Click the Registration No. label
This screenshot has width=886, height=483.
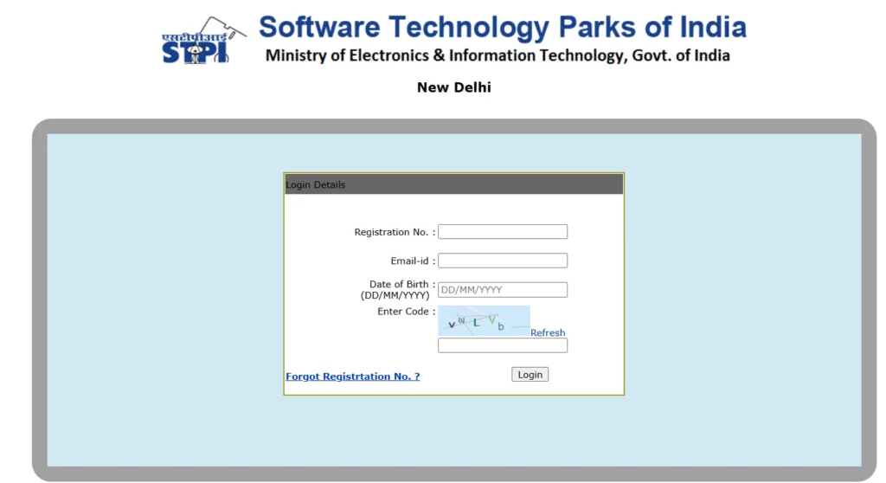click(x=395, y=232)
